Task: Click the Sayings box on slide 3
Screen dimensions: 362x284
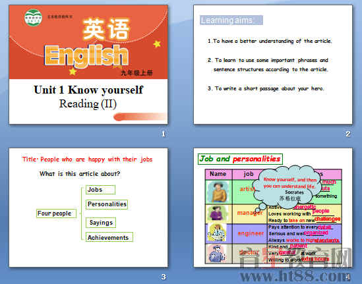Action: 101,223
